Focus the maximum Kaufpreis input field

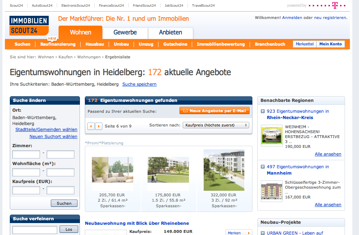(x=60, y=190)
